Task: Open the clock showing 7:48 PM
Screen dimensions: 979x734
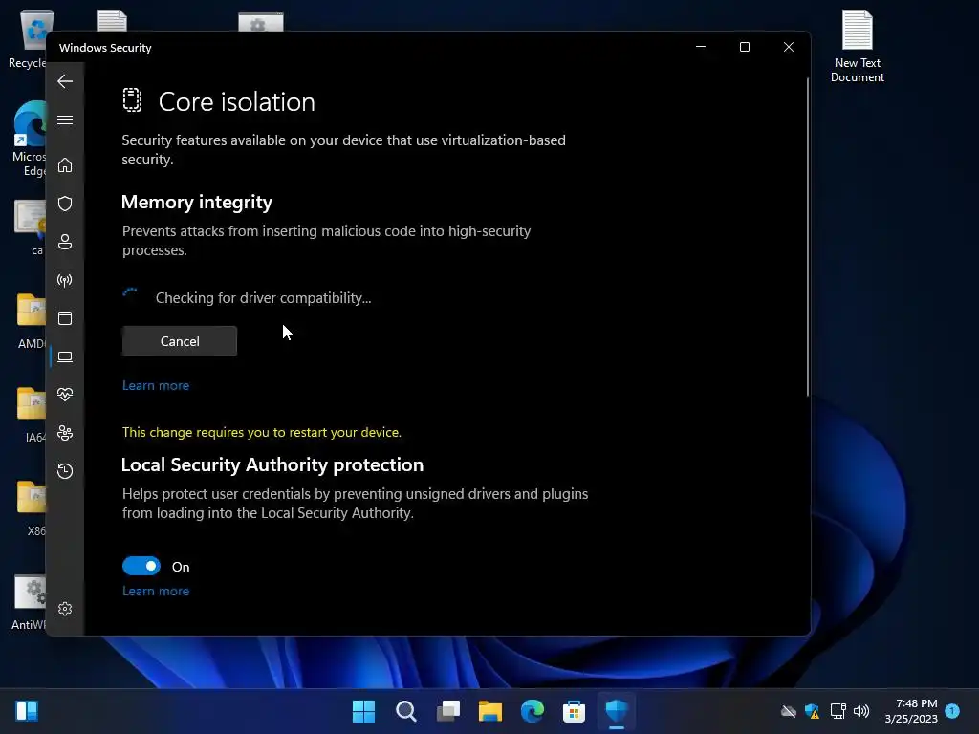Action: (911, 711)
